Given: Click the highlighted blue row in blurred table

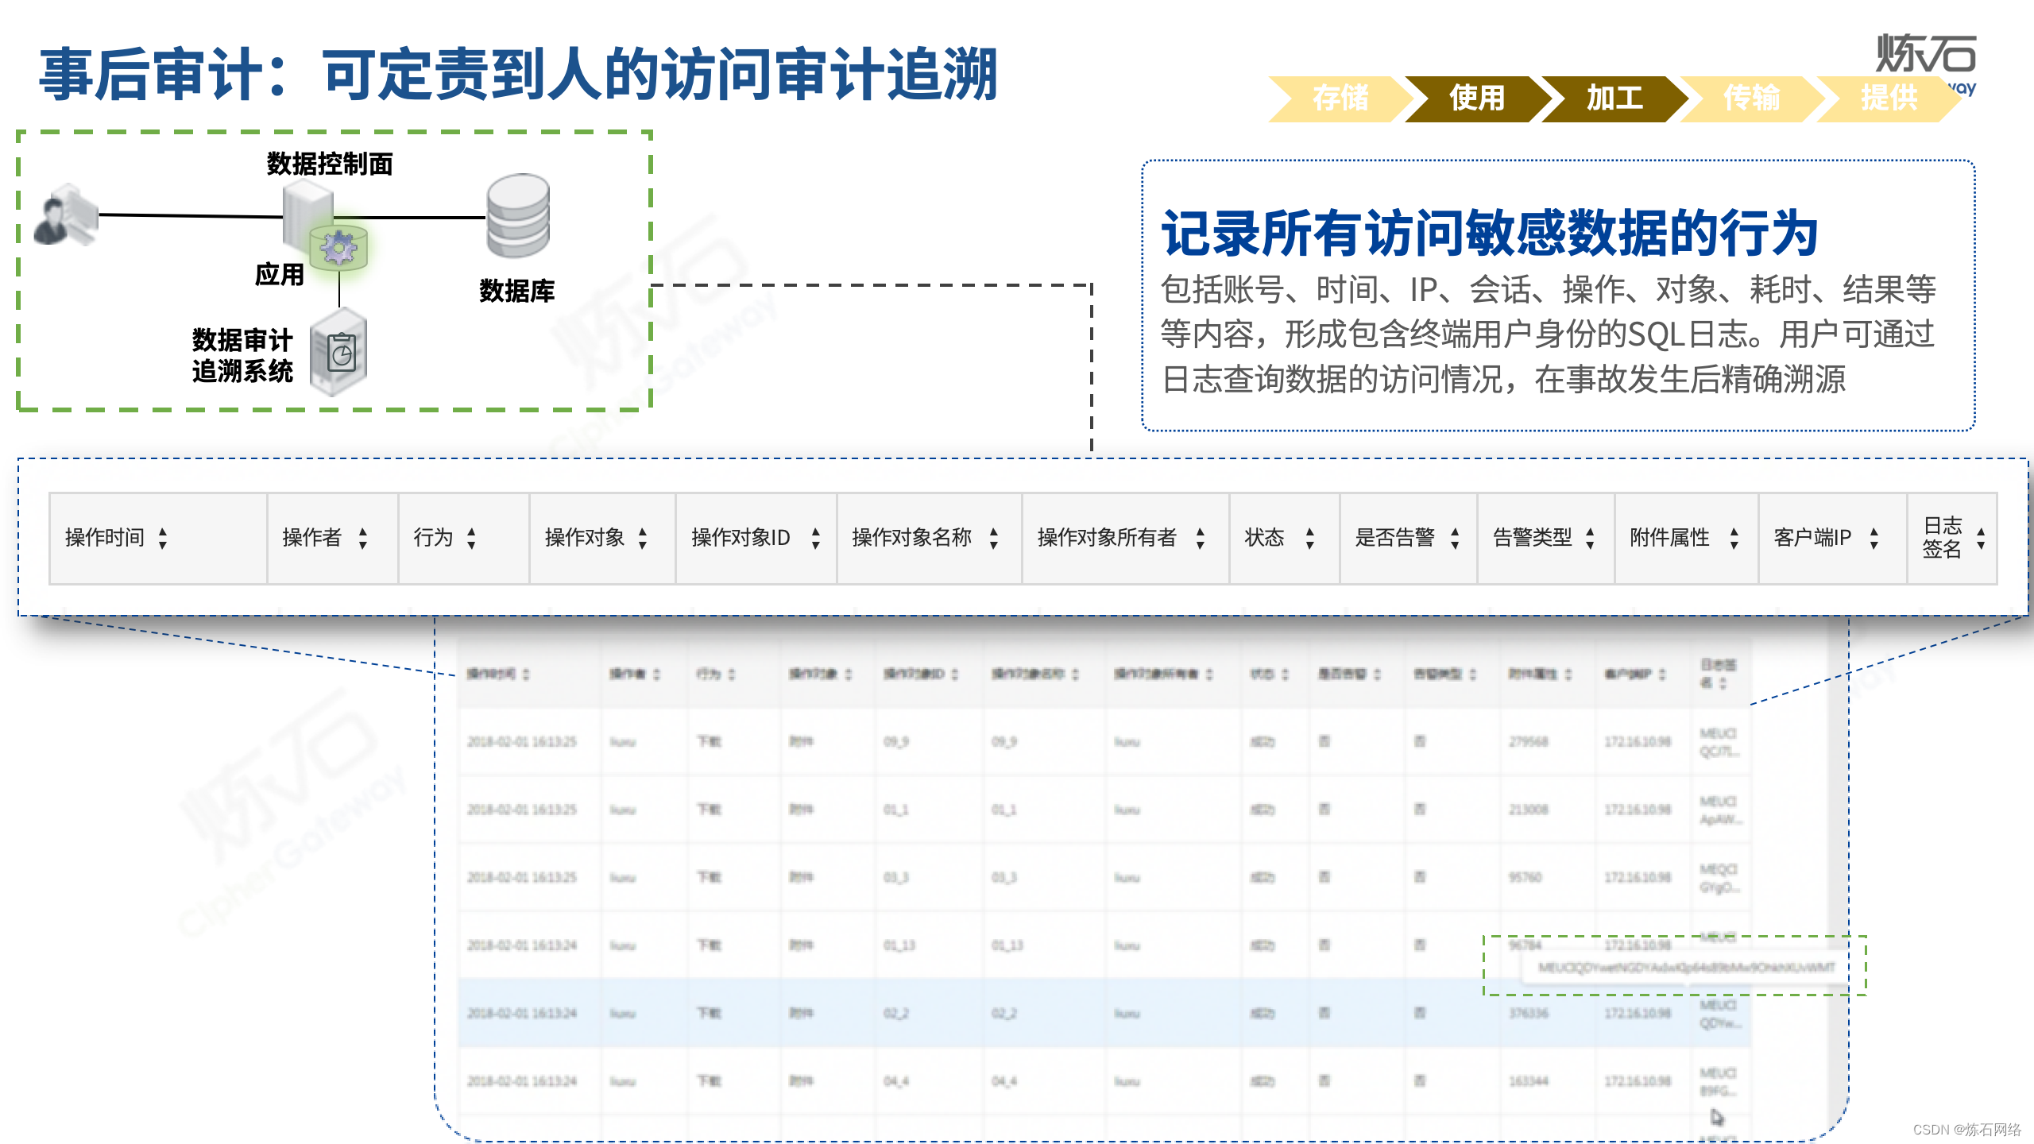Looking at the screenshot, I should (953, 1013).
